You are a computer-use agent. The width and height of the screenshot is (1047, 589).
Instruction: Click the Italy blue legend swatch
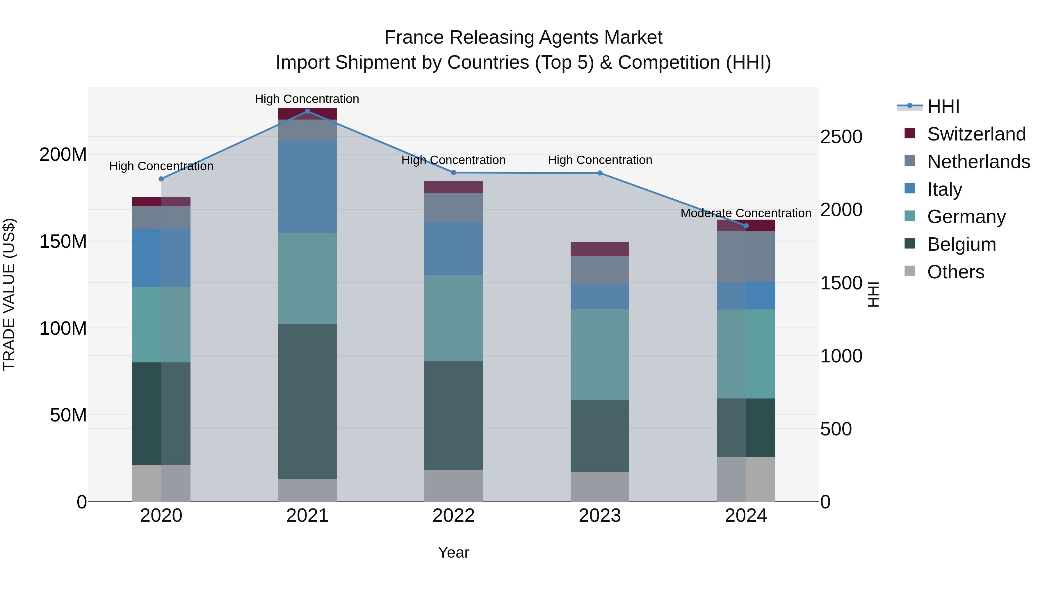coord(910,188)
